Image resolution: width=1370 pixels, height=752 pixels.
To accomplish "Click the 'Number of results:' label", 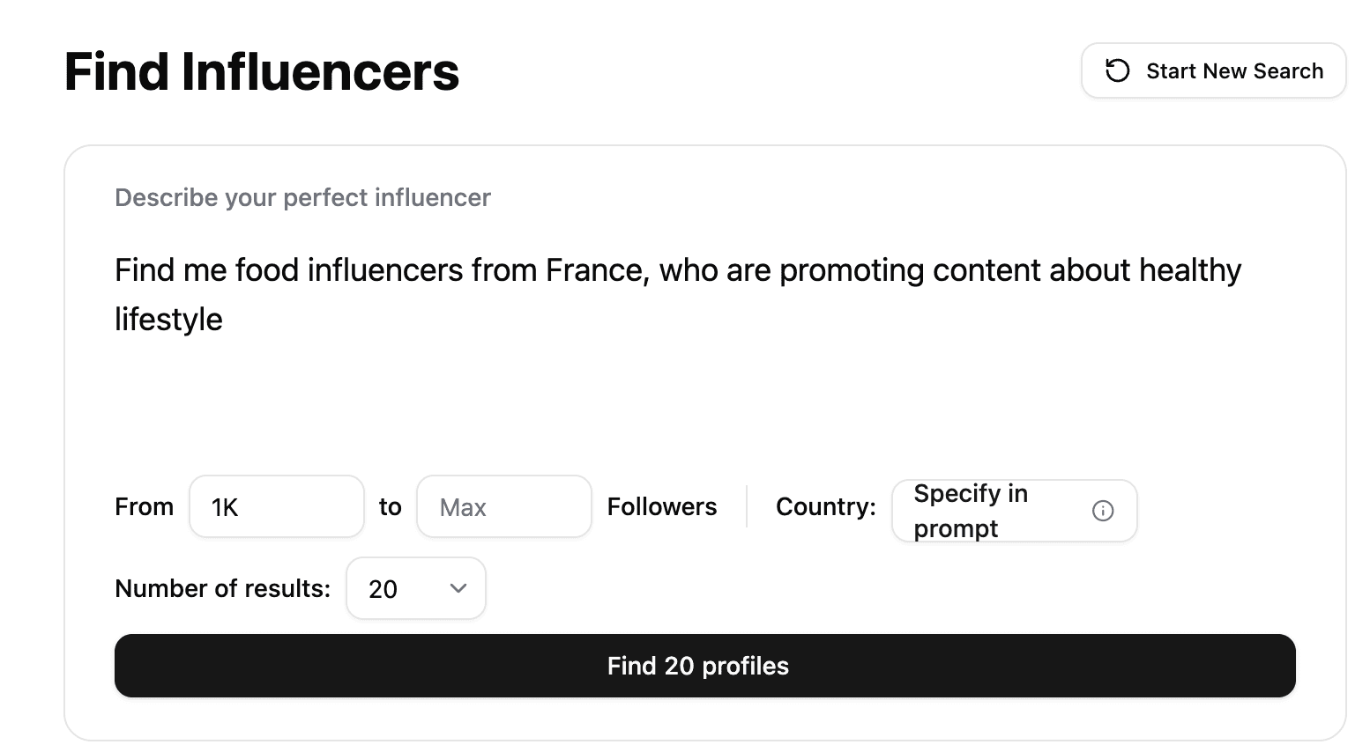I will point(222,588).
